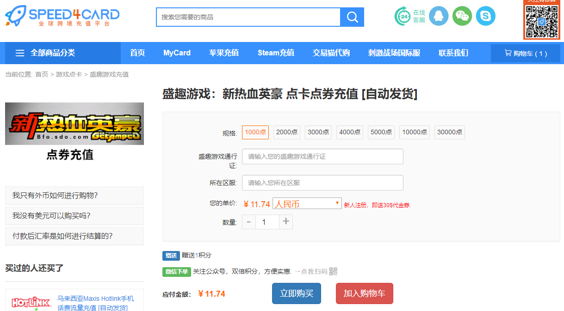Select the 2000点 specification option

point(287,132)
